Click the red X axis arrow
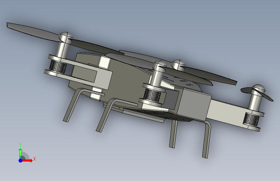 [x=27, y=160]
